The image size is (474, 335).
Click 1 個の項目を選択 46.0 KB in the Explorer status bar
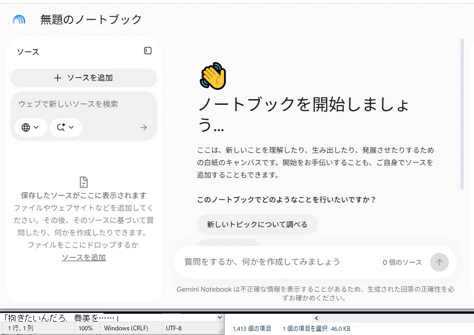point(316,329)
